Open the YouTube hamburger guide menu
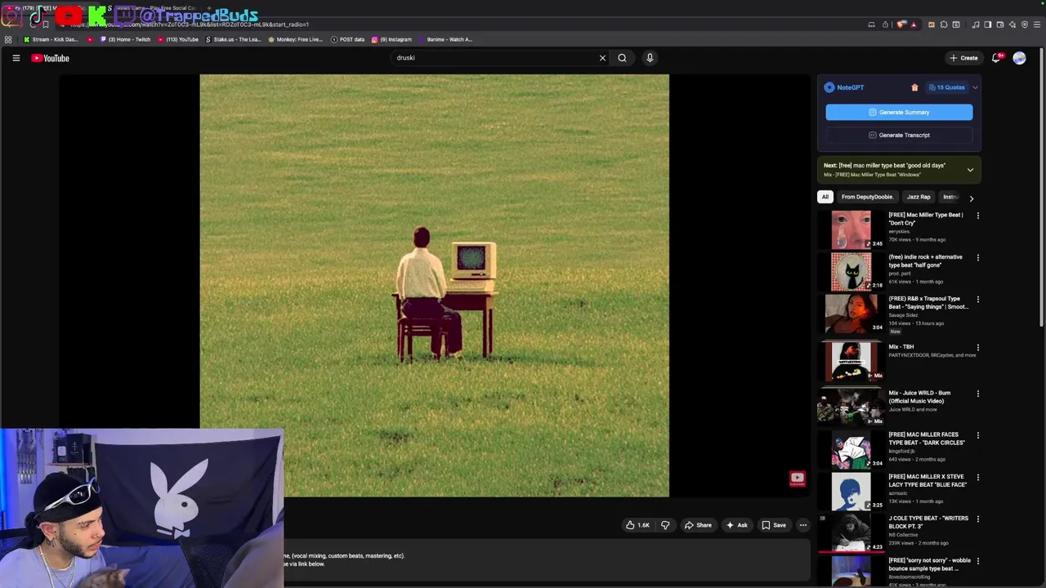The image size is (1046, 588). point(16,58)
